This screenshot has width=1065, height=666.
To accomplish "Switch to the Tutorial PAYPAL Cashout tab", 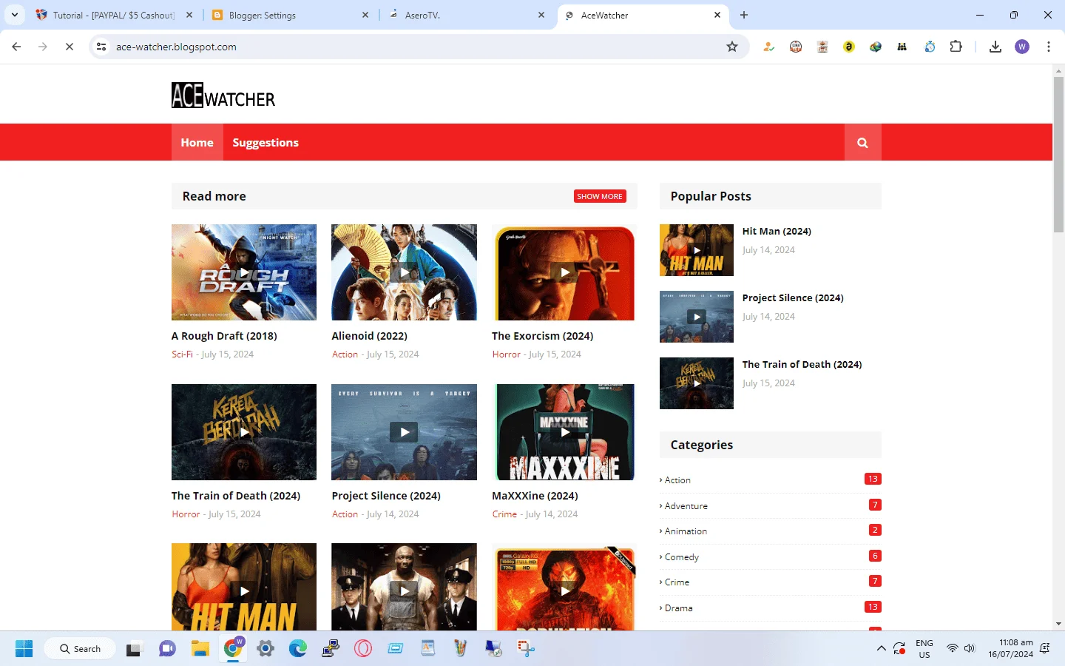I will tap(115, 15).
